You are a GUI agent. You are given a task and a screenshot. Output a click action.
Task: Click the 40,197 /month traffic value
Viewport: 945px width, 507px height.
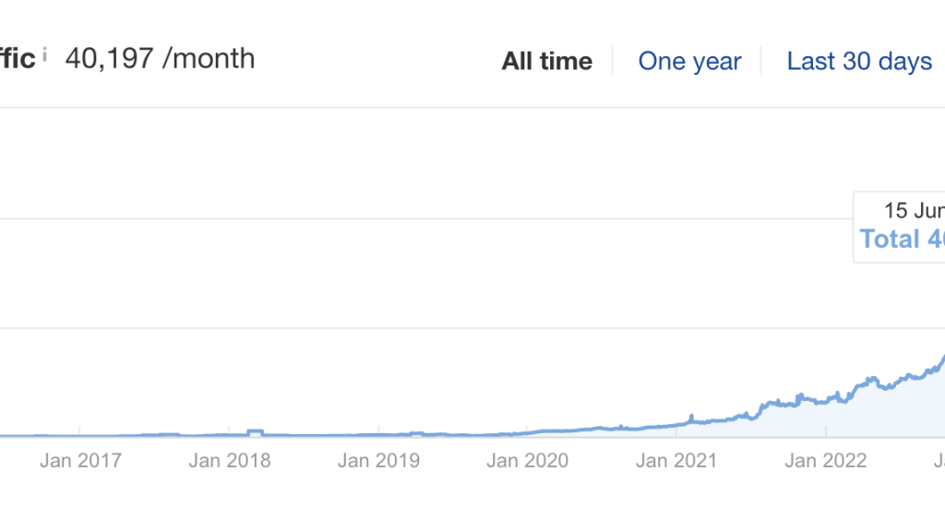click(160, 59)
